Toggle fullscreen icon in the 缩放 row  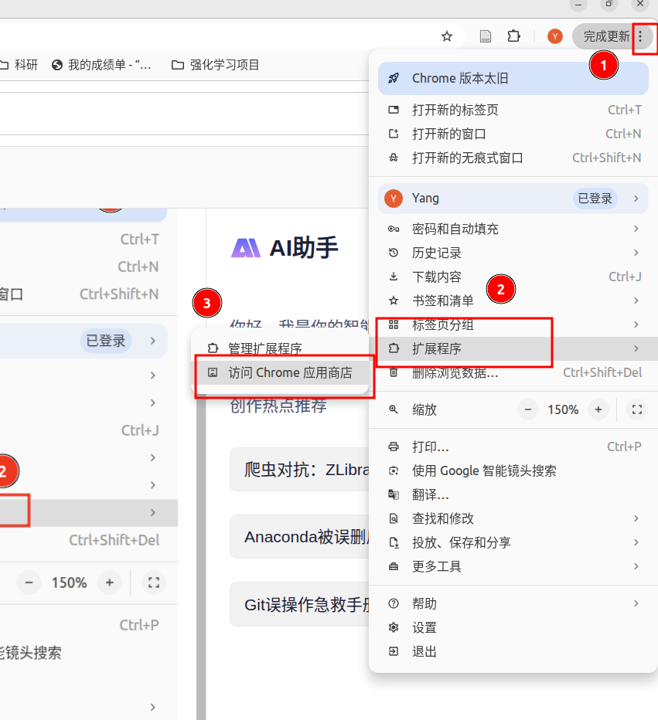coord(637,409)
